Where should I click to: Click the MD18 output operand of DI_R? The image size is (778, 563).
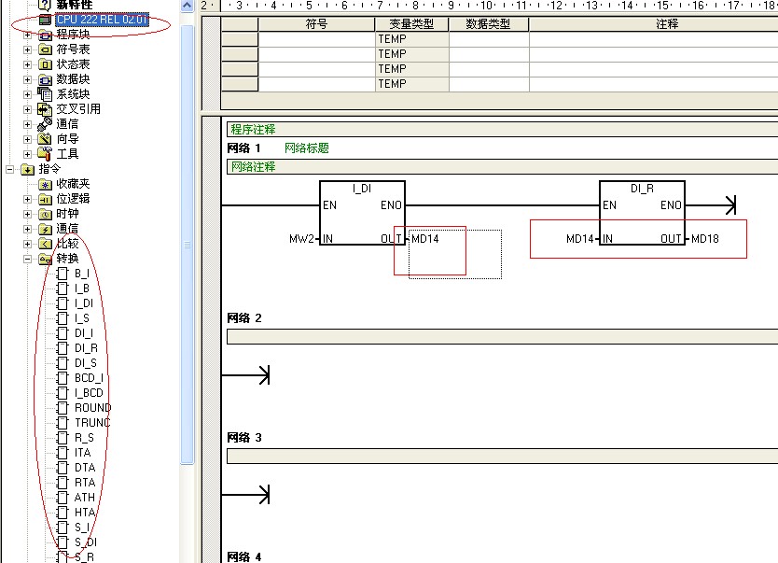pyautogui.click(x=704, y=239)
